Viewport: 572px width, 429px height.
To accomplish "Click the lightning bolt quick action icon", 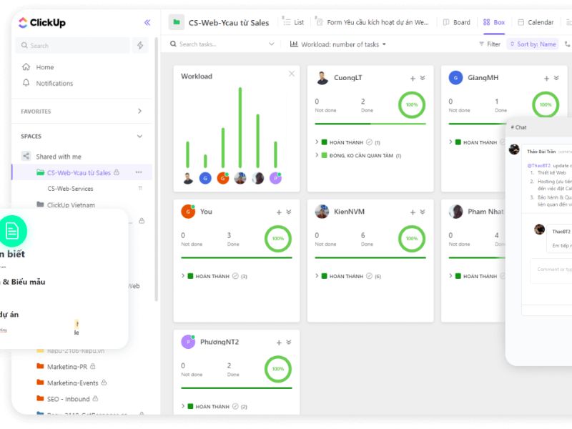I will 140,45.
